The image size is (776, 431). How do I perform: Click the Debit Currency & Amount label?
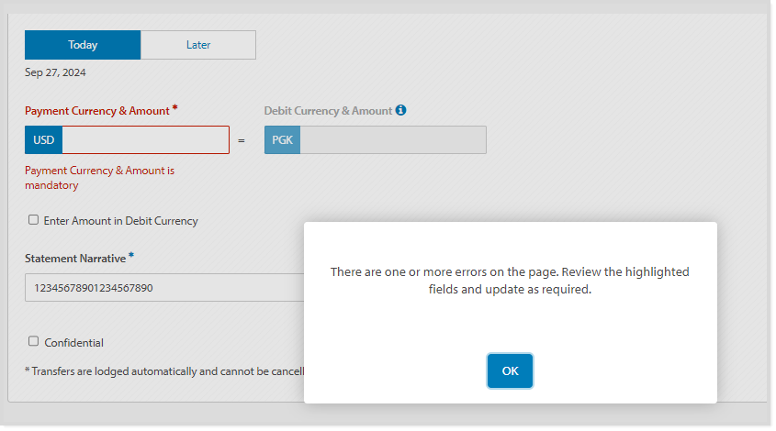coord(328,111)
